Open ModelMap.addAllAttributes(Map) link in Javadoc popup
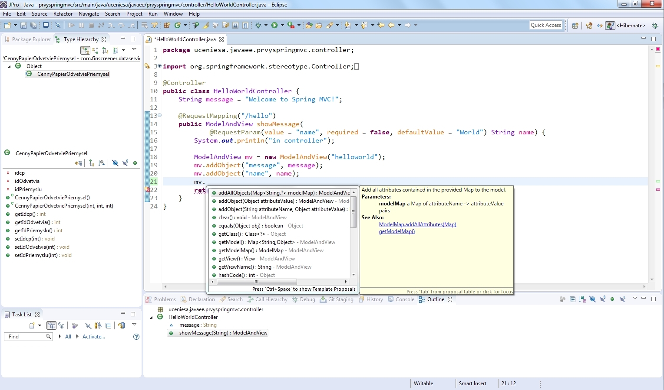The height and width of the screenshot is (390, 664). tap(417, 224)
